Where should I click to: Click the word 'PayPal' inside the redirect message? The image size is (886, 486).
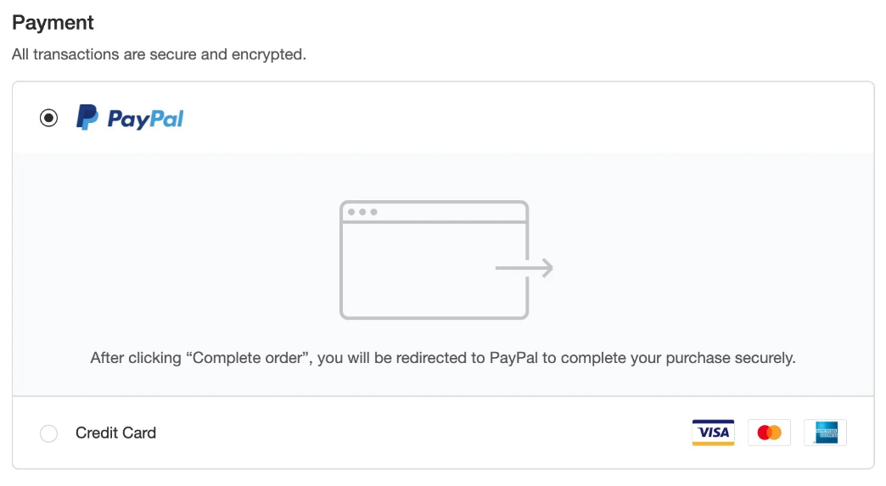(x=513, y=358)
